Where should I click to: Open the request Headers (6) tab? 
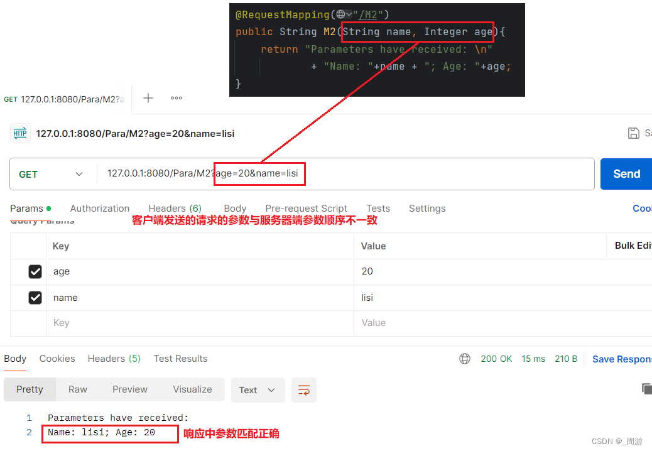175,209
